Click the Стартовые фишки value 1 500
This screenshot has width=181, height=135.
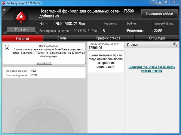coord(33,71)
